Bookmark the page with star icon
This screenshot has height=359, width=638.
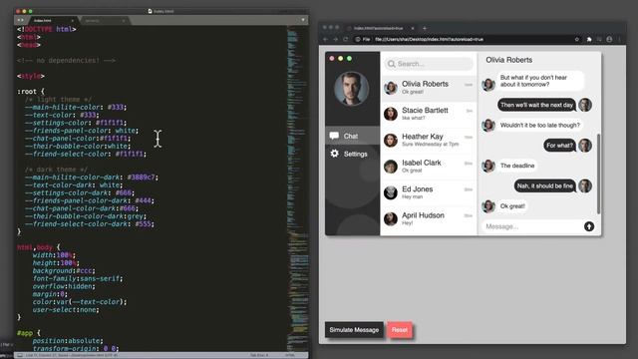tap(576, 40)
